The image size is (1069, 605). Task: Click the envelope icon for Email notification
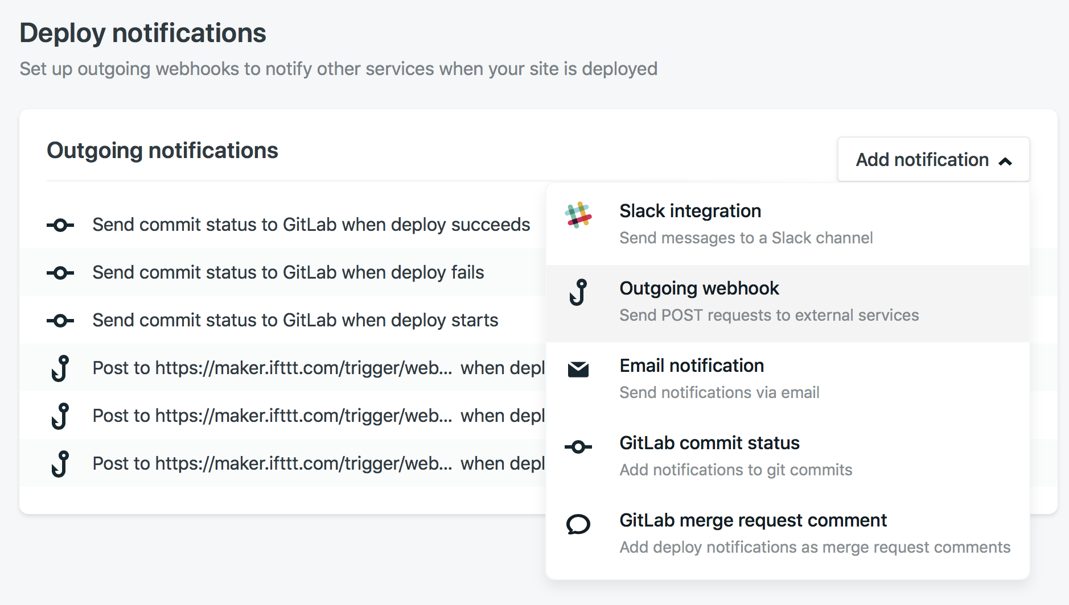(x=578, y=370)
